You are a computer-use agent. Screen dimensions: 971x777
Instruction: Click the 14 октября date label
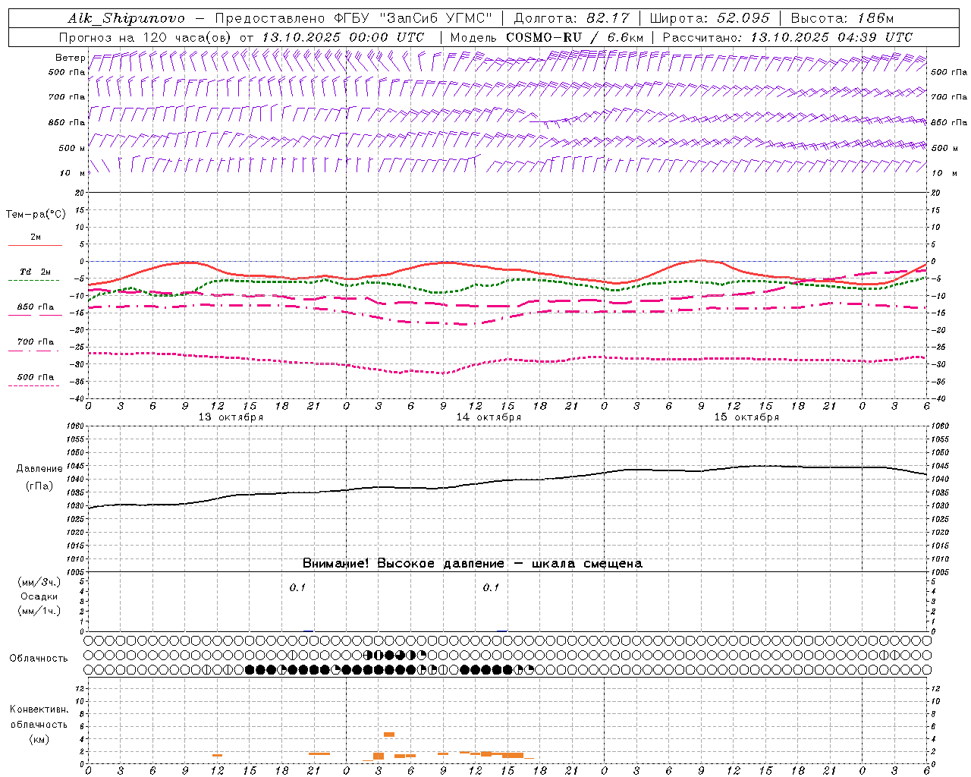pyautogui.click(x=489, y=417)
